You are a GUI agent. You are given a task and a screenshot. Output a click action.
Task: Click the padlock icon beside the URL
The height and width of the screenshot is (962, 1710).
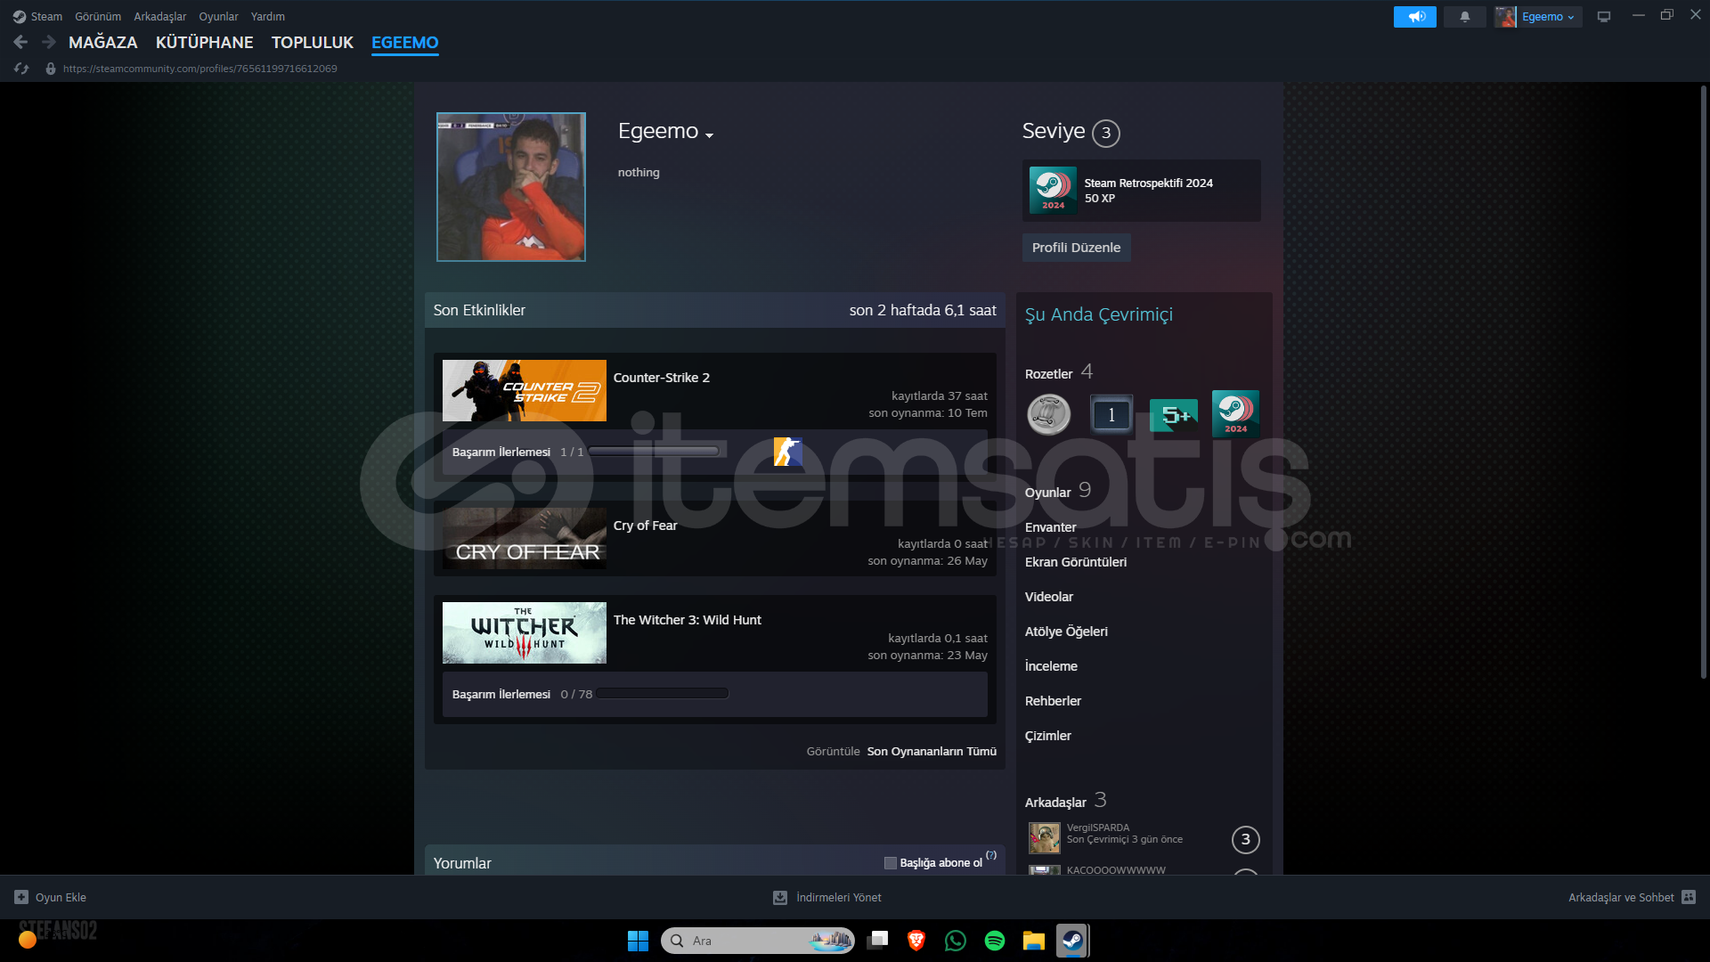point(51,69)
